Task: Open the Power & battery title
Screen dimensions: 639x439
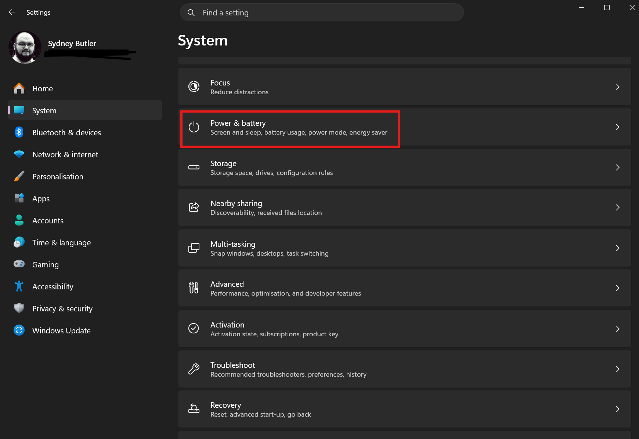Action: [238, 123]
